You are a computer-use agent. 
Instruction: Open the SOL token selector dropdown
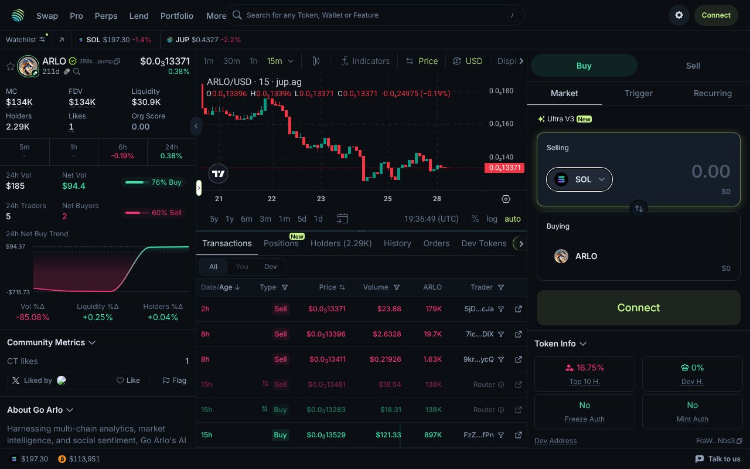579,179
